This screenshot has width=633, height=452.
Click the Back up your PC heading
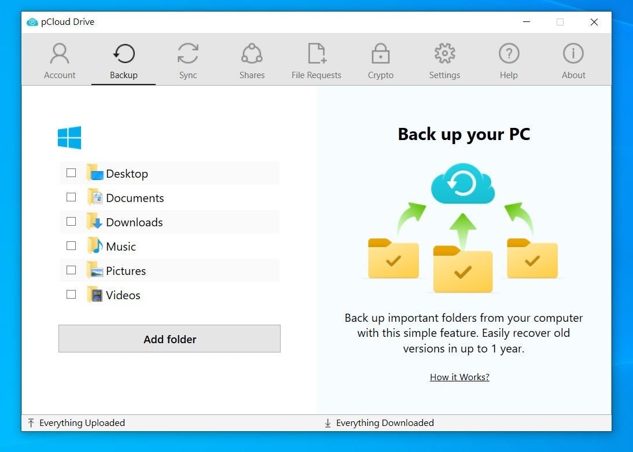[464, 134]
